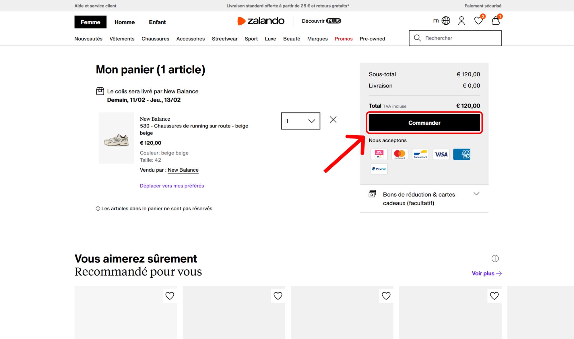Select the Homme tab

(x=125, y=22)
